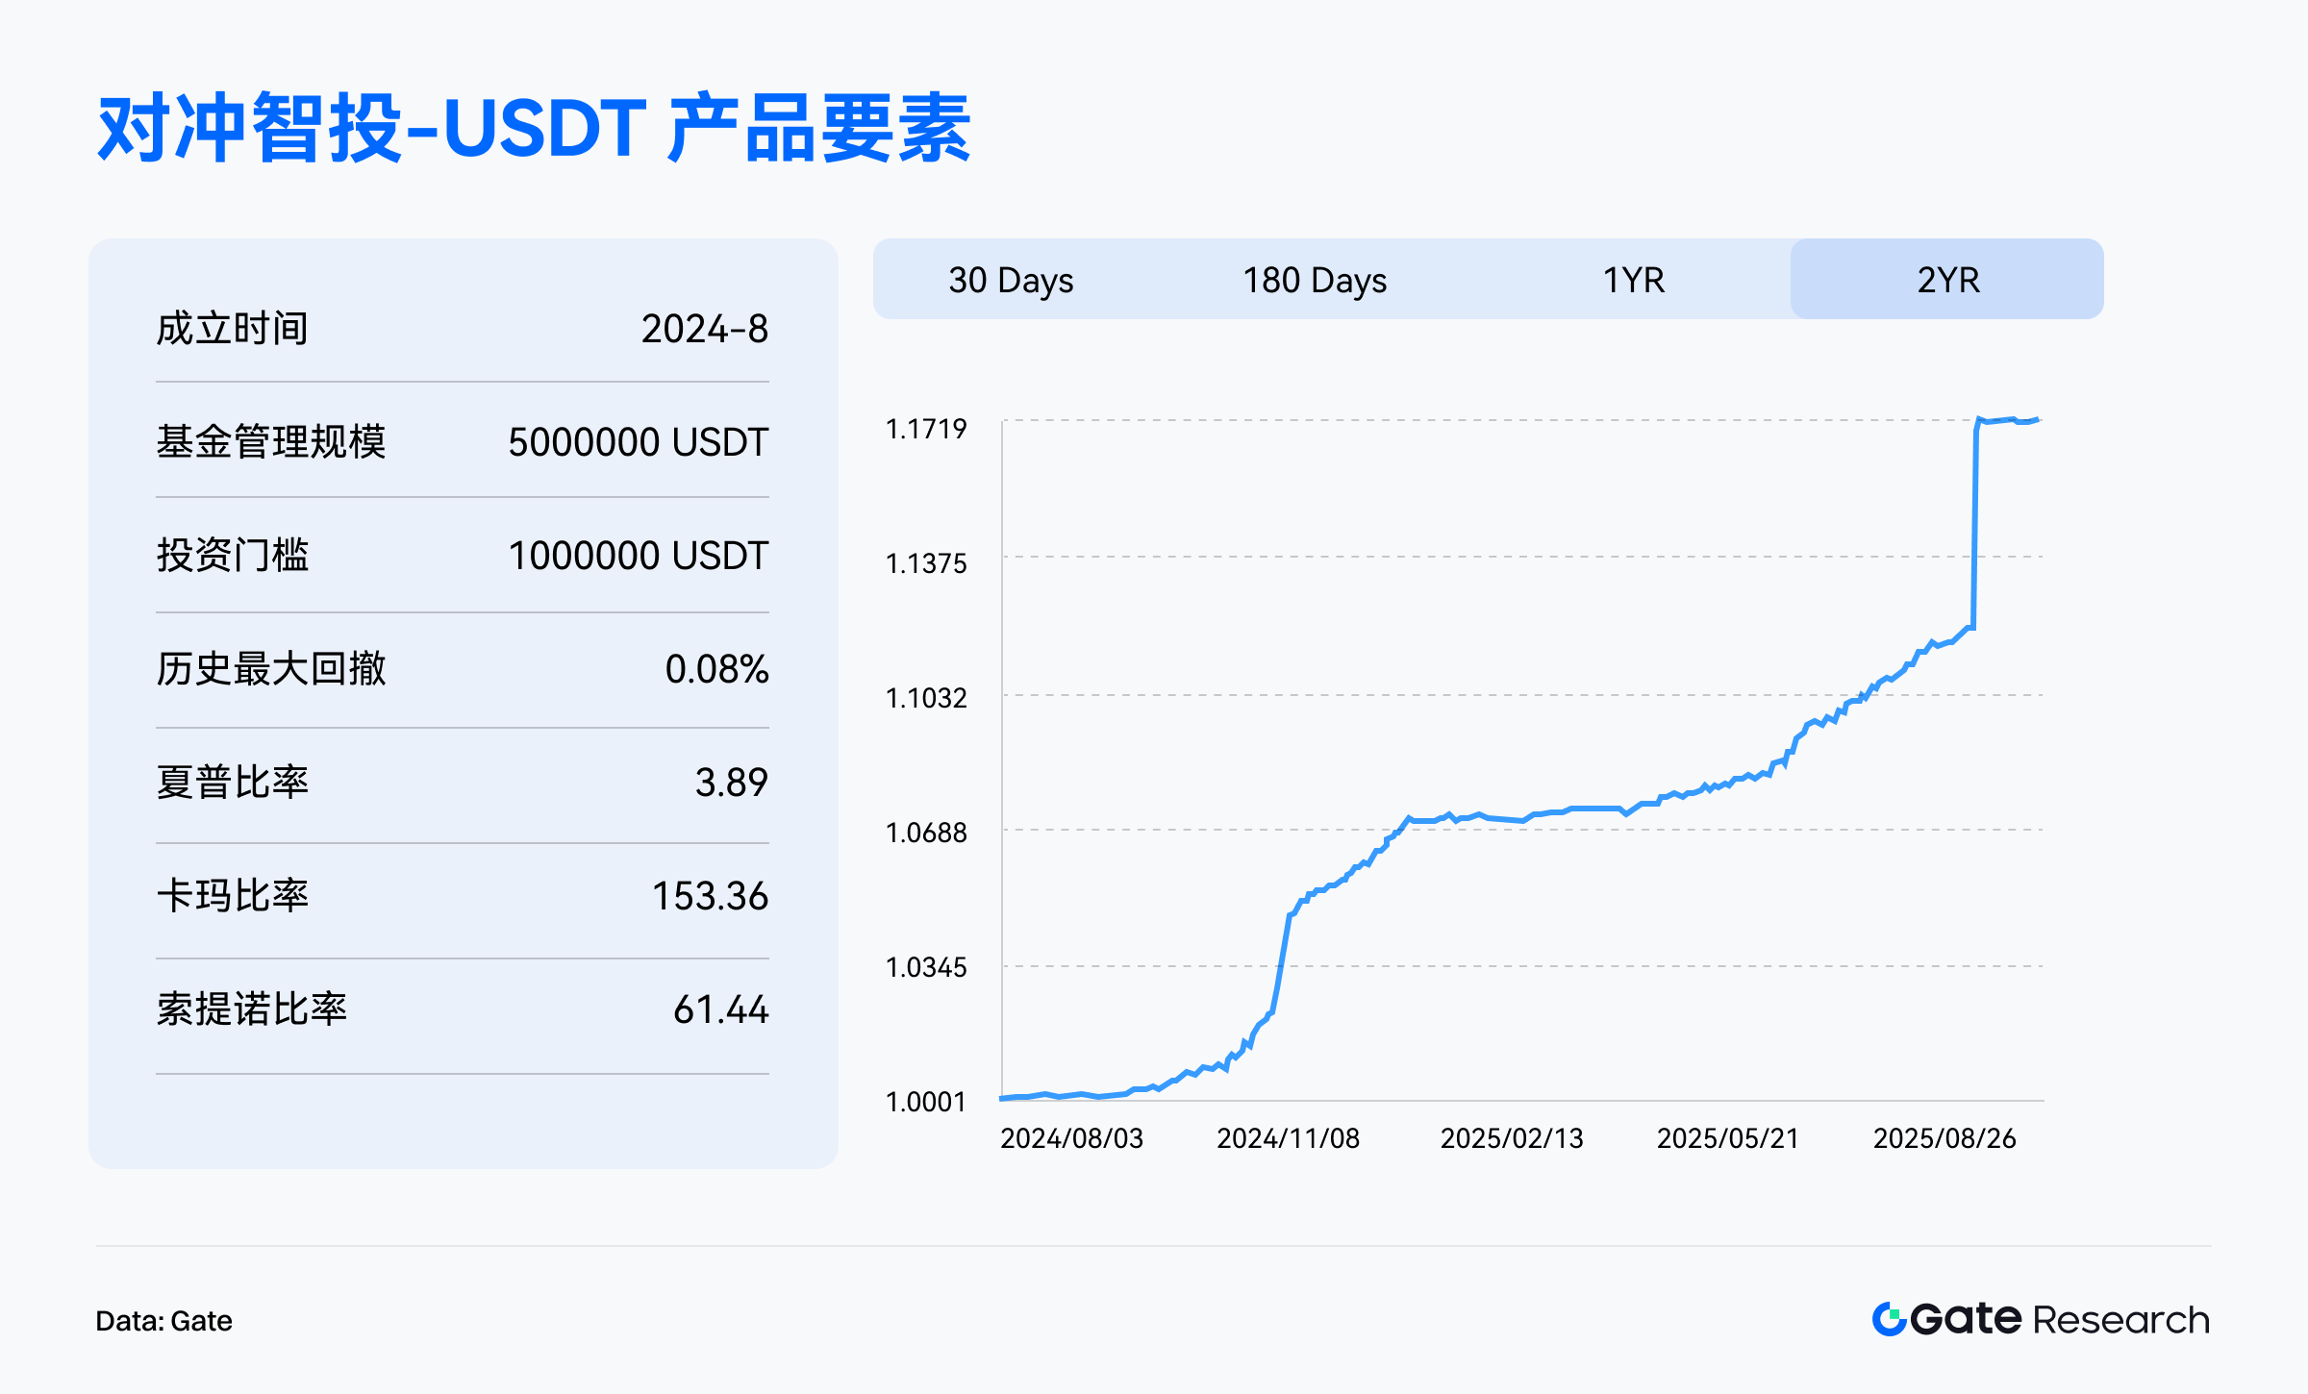This screenshot has height=1394, width=2308.
Task: Click the 对冲智投-USDT 产品要素 title
Action: 534,129
